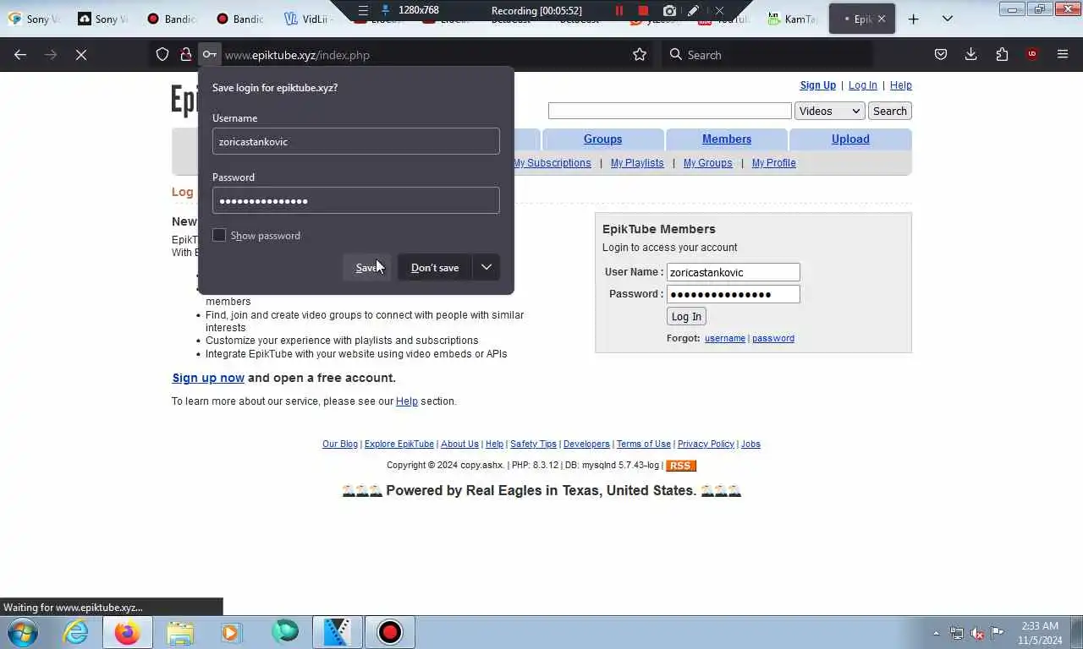
Task: Show hidden tray icons arrow
Action: click(936, 633)
